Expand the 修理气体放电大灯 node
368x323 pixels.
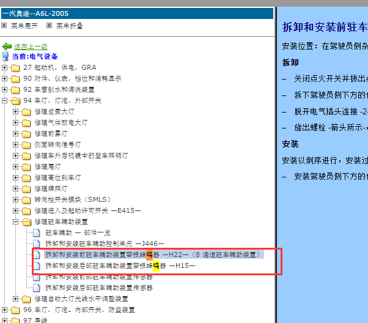[15, 123]
